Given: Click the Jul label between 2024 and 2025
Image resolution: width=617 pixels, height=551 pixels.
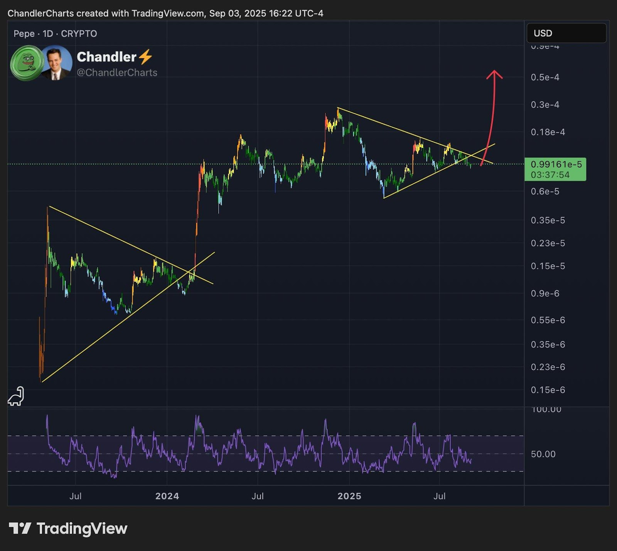Looking at the screenshot, I should pyautogui.click(x=258, y=496).
